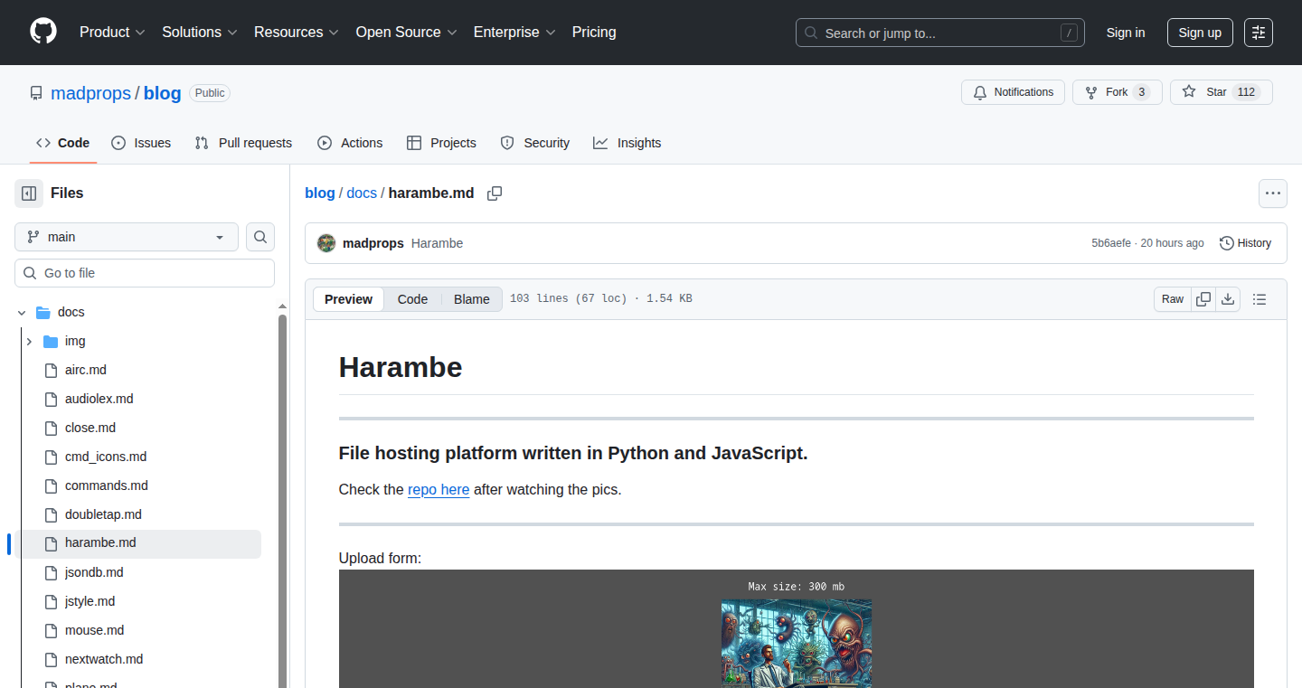Open the Product menu

coord(112,32)
